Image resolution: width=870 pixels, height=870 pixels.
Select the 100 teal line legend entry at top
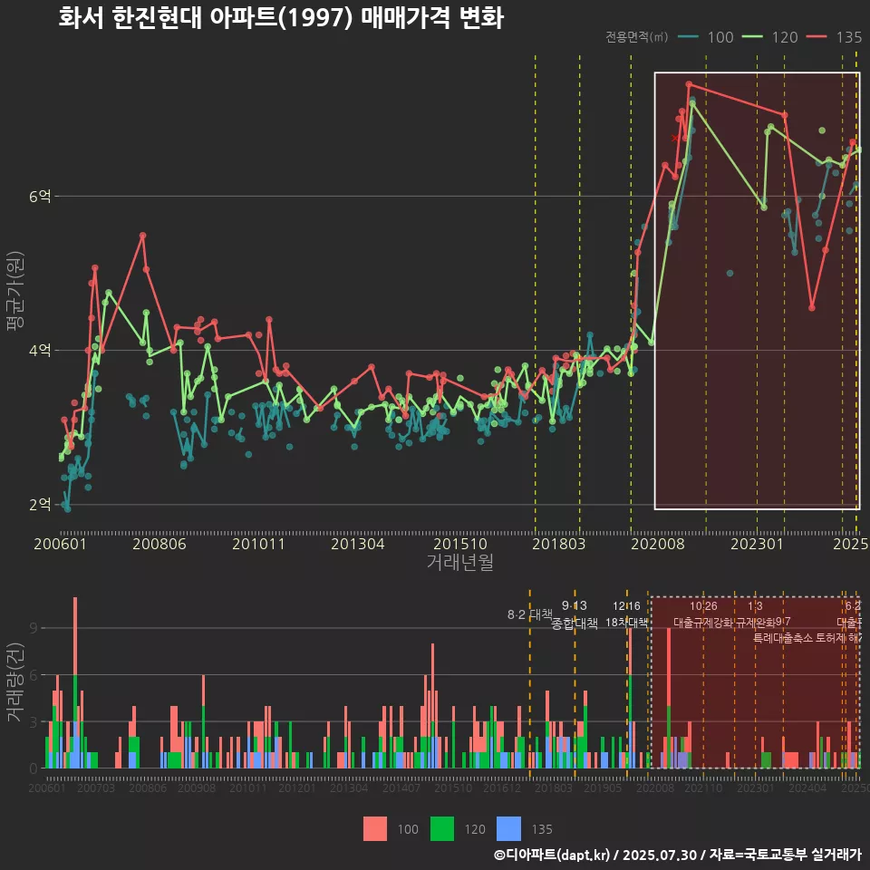[x=706, y=37]
